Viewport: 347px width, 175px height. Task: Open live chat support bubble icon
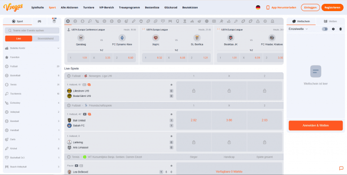pos(341,168)
